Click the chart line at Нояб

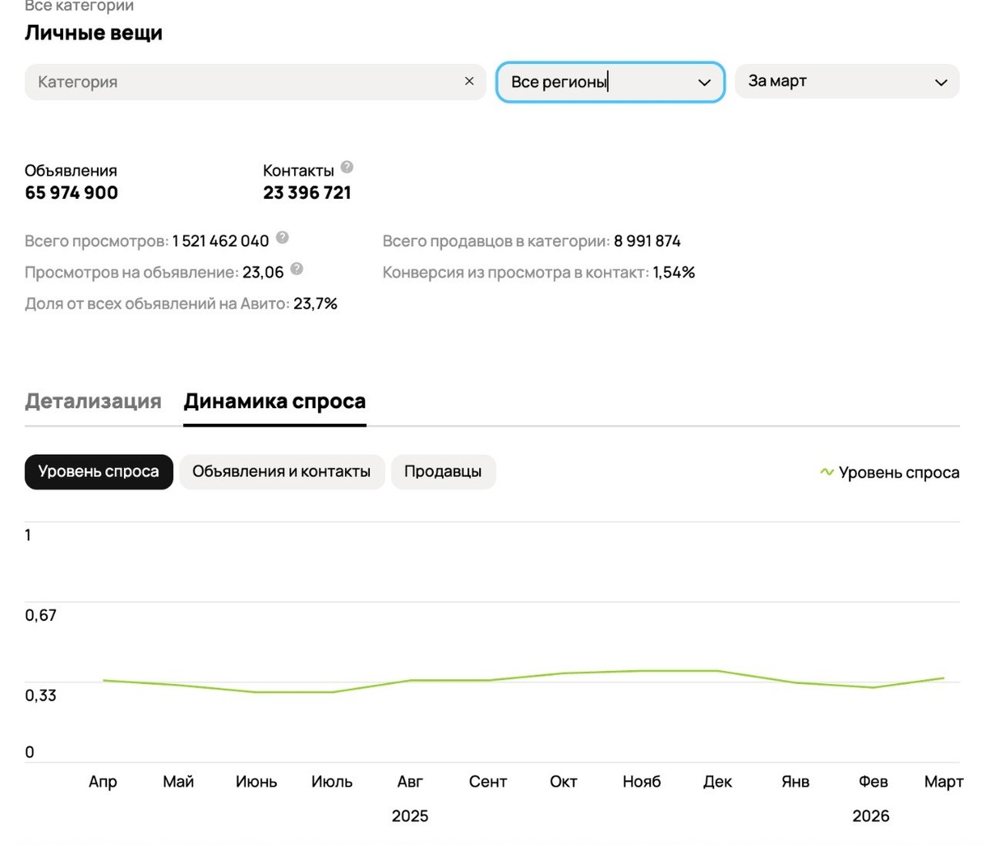(642, 671)
